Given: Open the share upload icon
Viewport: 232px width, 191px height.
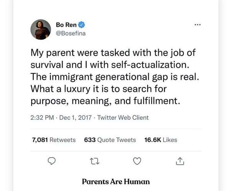Looking at the screenshot, I should point(180,161).
